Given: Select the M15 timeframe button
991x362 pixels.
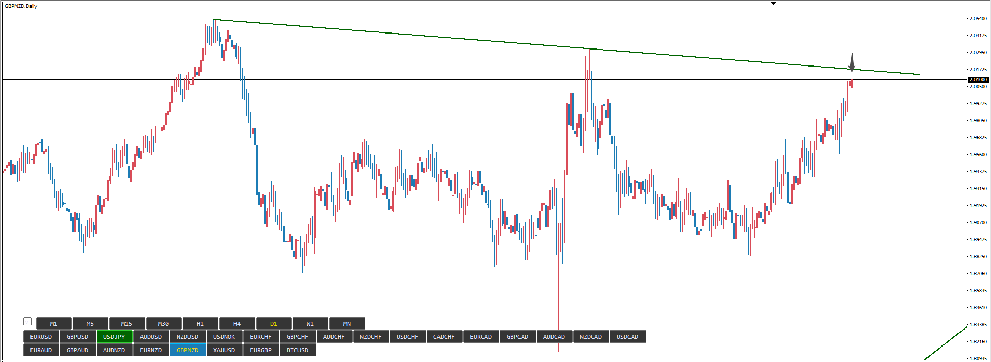Looking at the screenshot, I should tap(127, 324).
